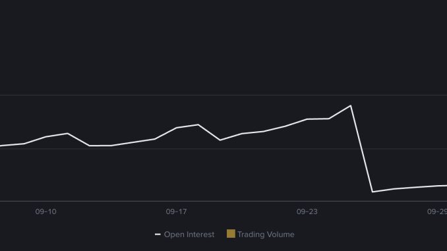
Task: Select the 09-23 date label
Action: point(307,211)
